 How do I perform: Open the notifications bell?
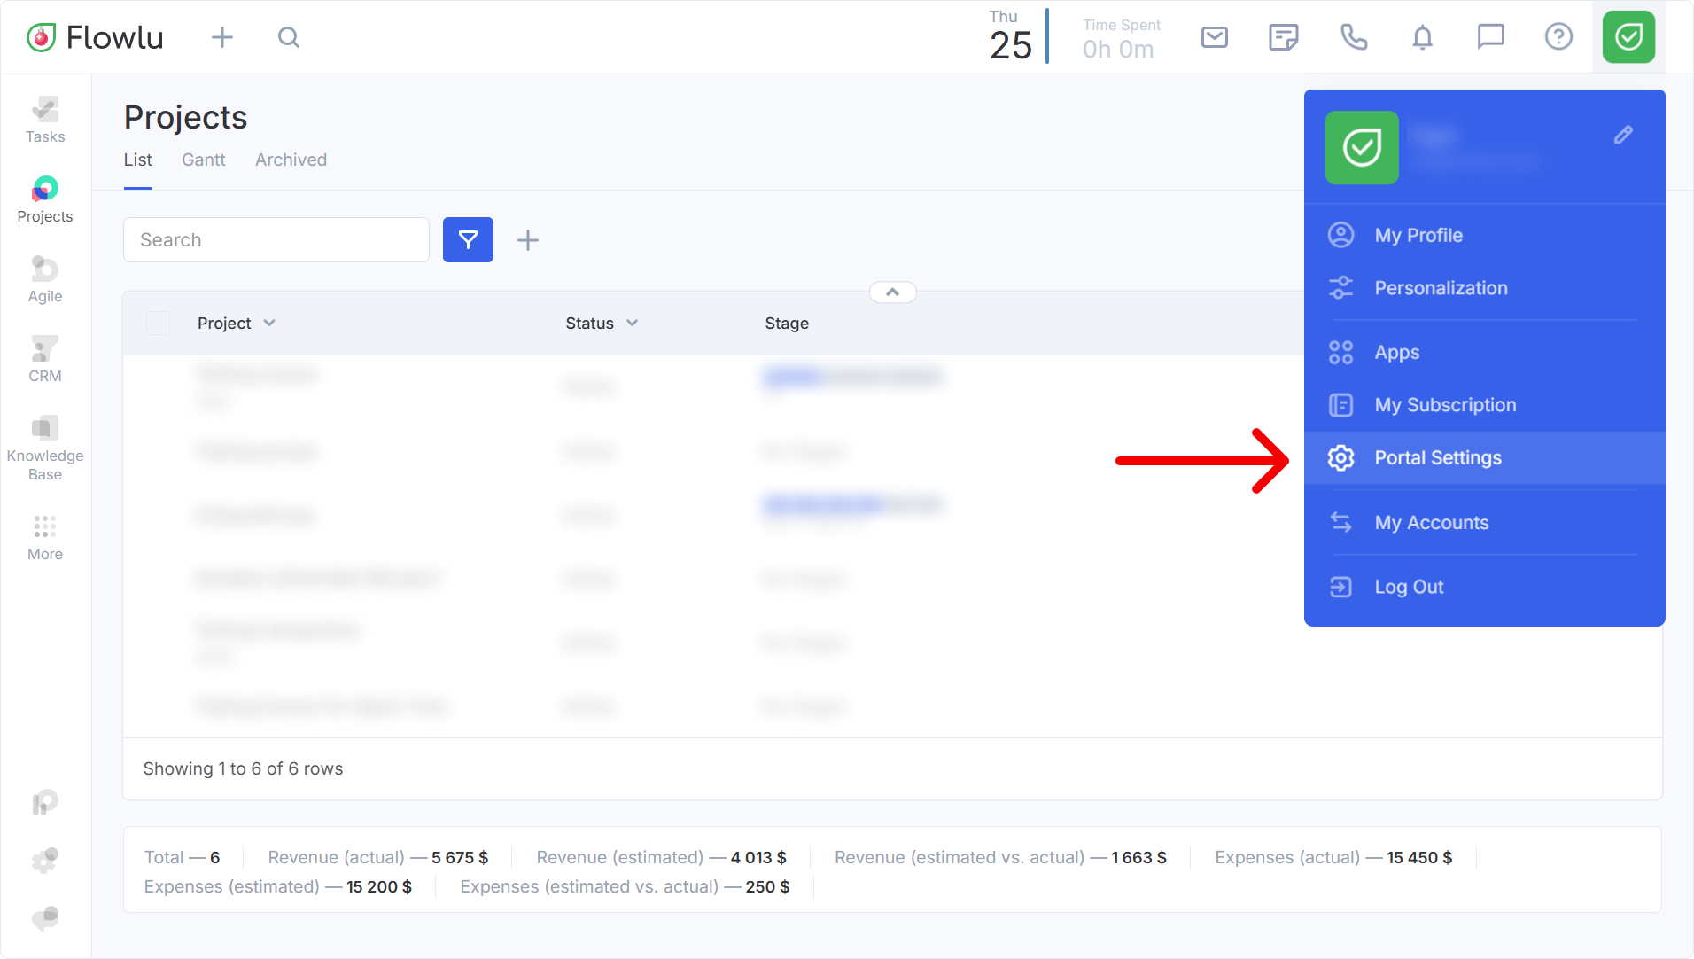tap(1422, 37)
